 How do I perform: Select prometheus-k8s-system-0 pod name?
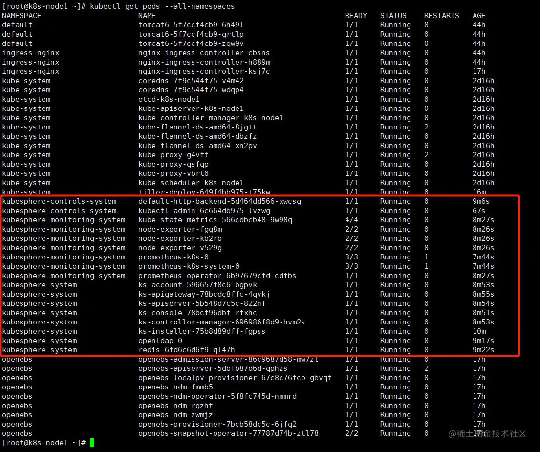tap(189, 267)
